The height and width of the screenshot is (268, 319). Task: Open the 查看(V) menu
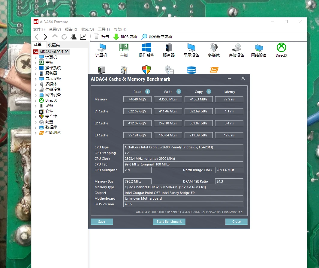click(55, 29)
